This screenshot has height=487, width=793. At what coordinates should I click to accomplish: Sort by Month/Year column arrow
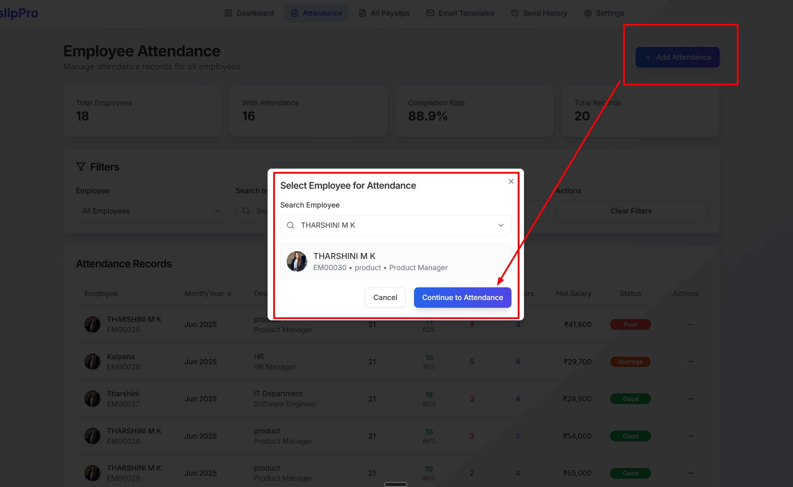click(230, 293)
